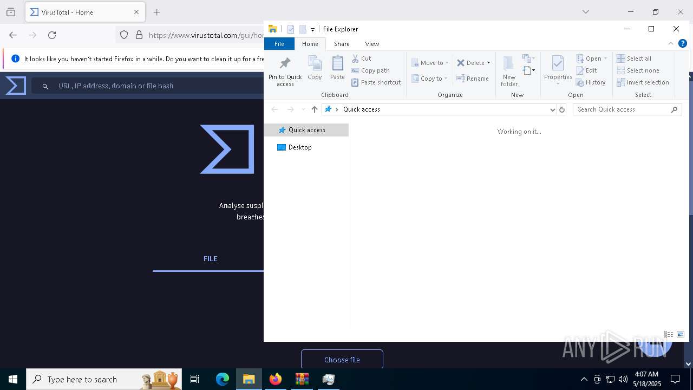Screen dimensions: 693x390
Task: Switch to the View ribbon tab
Action: [372, 44]
